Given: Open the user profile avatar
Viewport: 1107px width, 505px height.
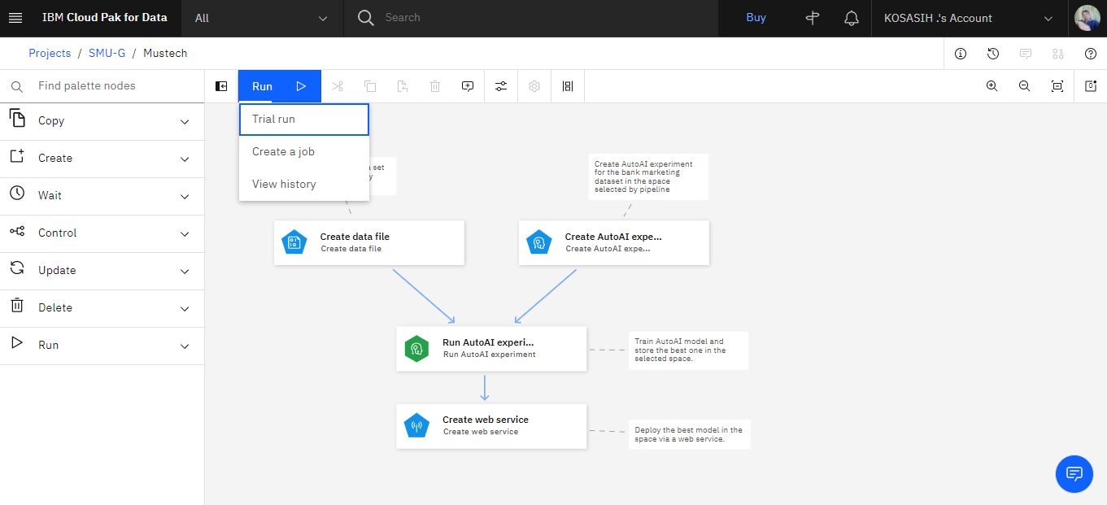Looking at the screenshot, I should click(1087, 18).
